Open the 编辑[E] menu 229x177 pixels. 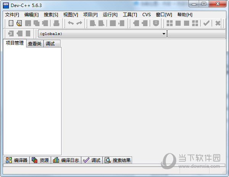coord(31,15)
